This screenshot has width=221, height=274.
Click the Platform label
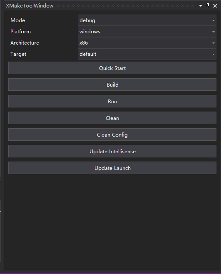(20, 32)
